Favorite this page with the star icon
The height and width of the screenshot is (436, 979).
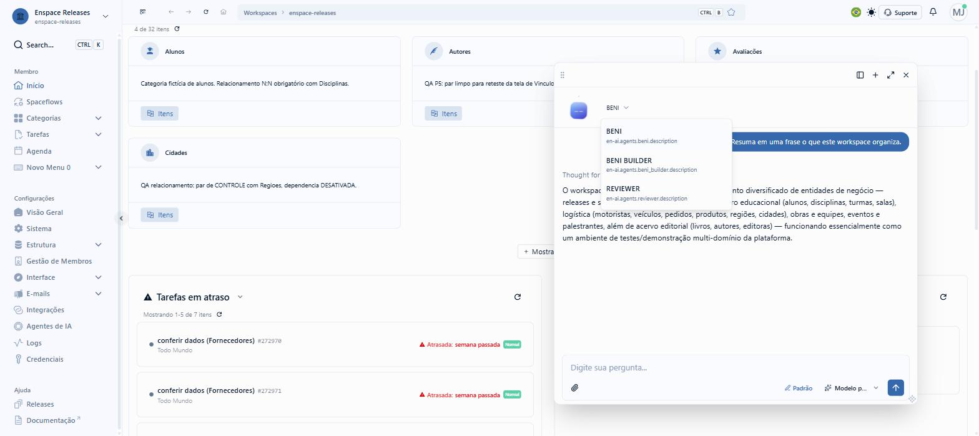731,12
